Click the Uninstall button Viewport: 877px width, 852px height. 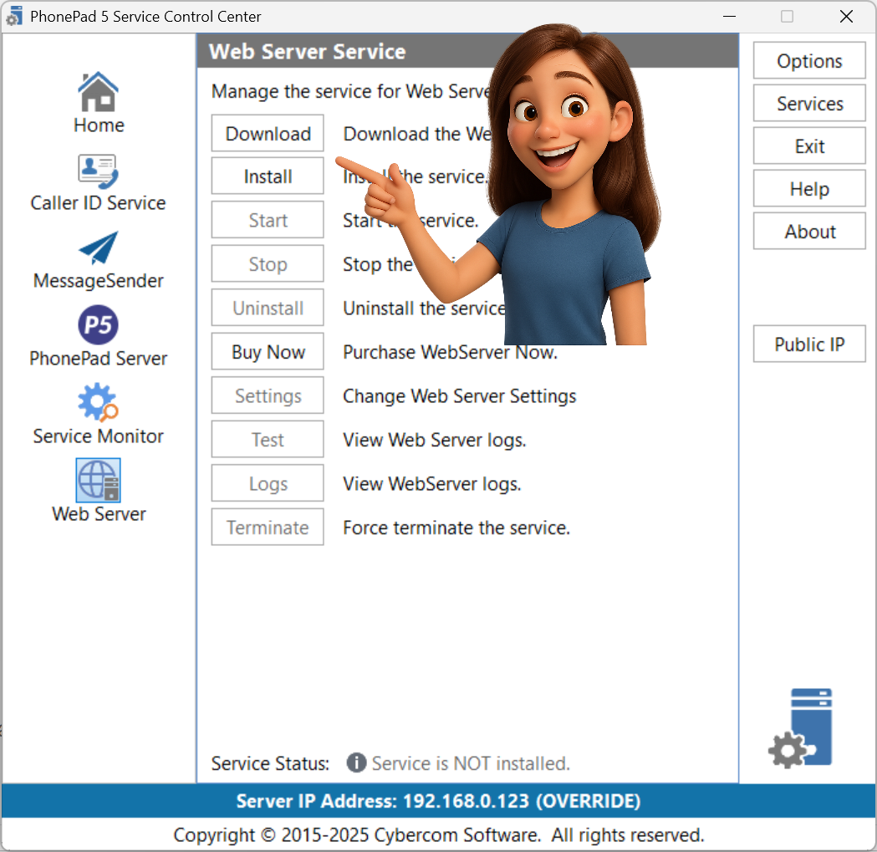click(268, 308)
